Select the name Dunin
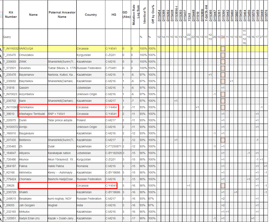270x222 pixels. pos(23,120)
